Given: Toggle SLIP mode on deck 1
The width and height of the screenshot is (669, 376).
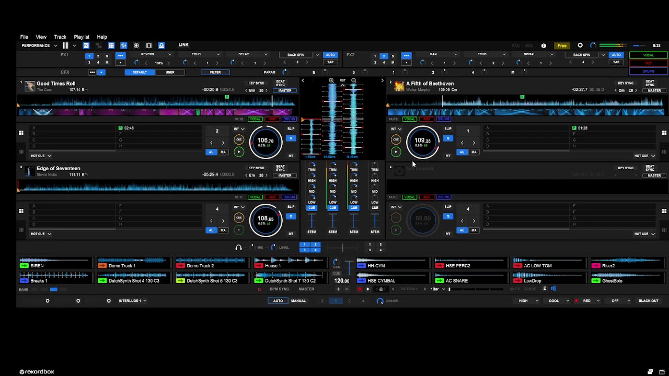Looking at the screenshot, I should 291,128.
